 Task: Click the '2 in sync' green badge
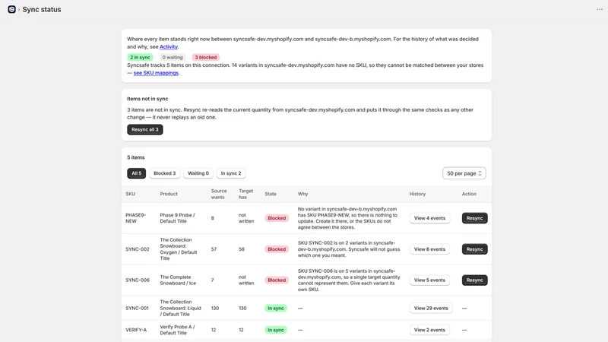click(140, 58)
